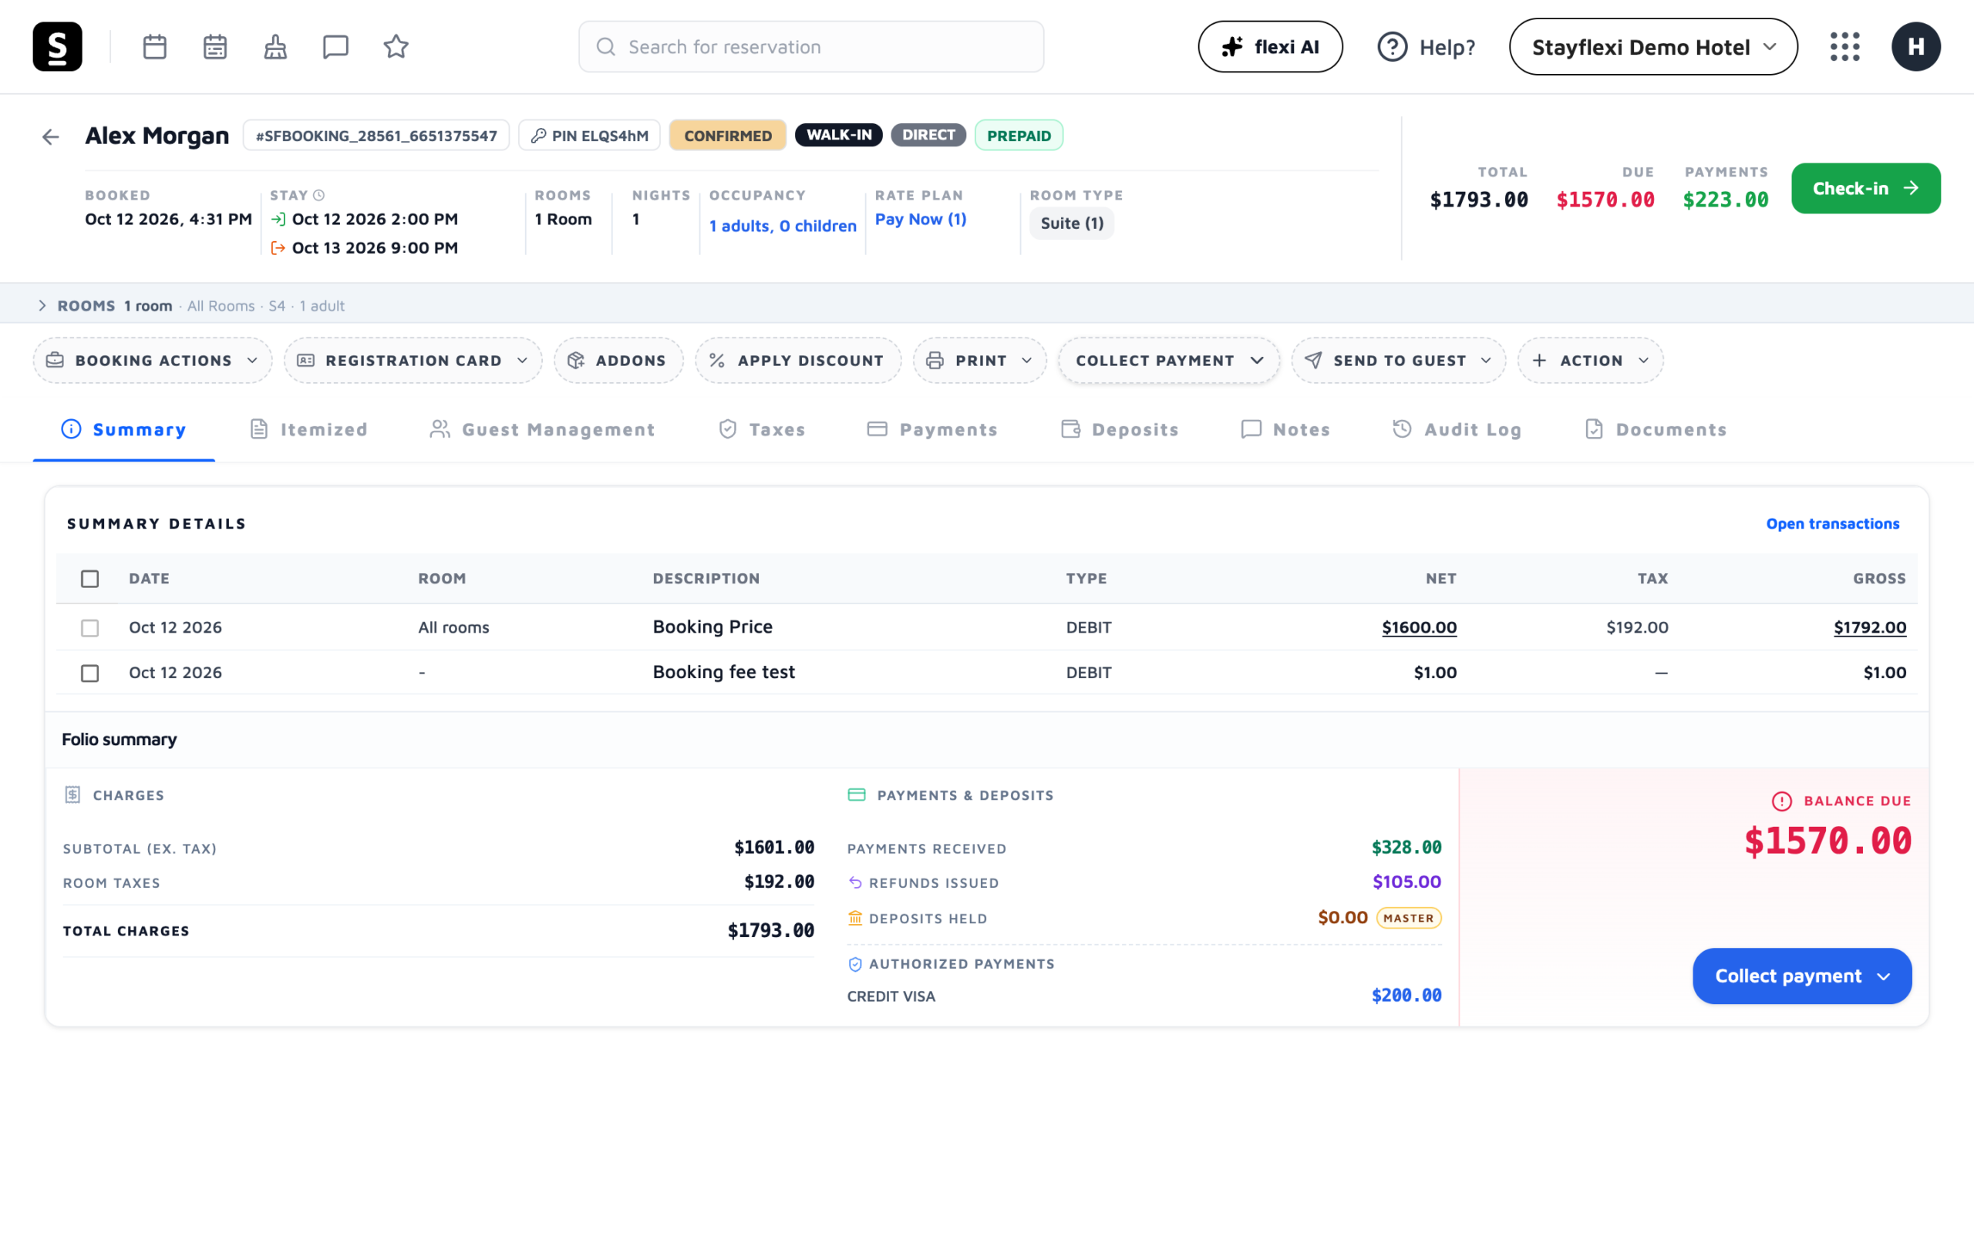Open the Booking Actions dropdown
Screen dimensions: 1974x1233
153,361
